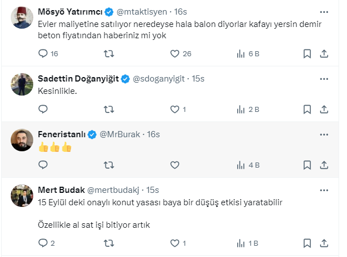Screen dimensions: 347x257
Task: Like Sadettin Doğanyiğit's reply
Action: click(x=175, y=109)
